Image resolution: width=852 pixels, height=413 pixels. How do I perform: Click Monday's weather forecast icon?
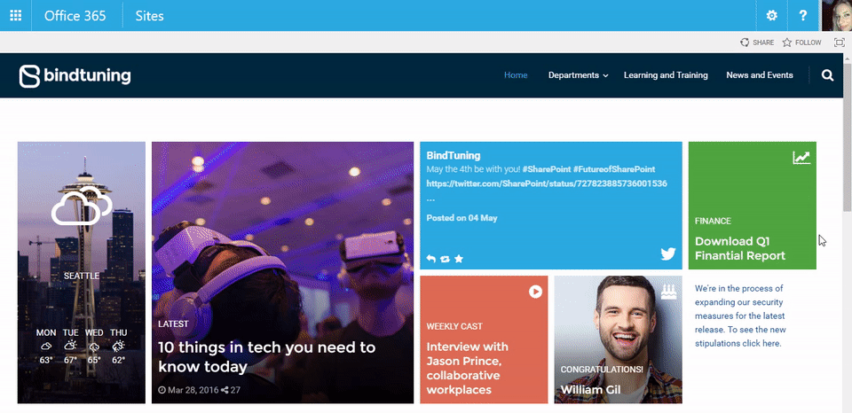(46, 346)
